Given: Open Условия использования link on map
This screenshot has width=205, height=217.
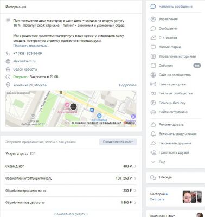Looking at the screenshot, I should pos(104,123).
